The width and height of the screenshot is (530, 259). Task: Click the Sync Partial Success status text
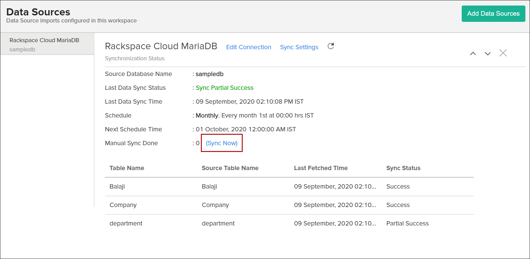pyautogui.click(x=225, y=88)
